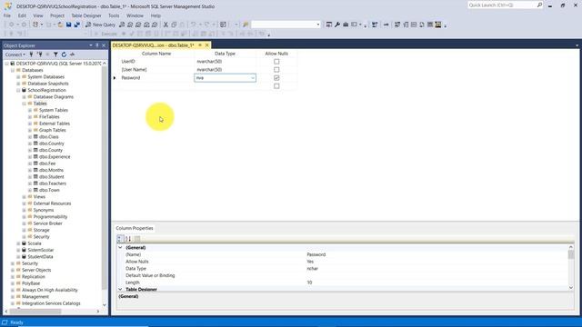
Task: Sort Column Properties alphabetically
Action: 128,239
